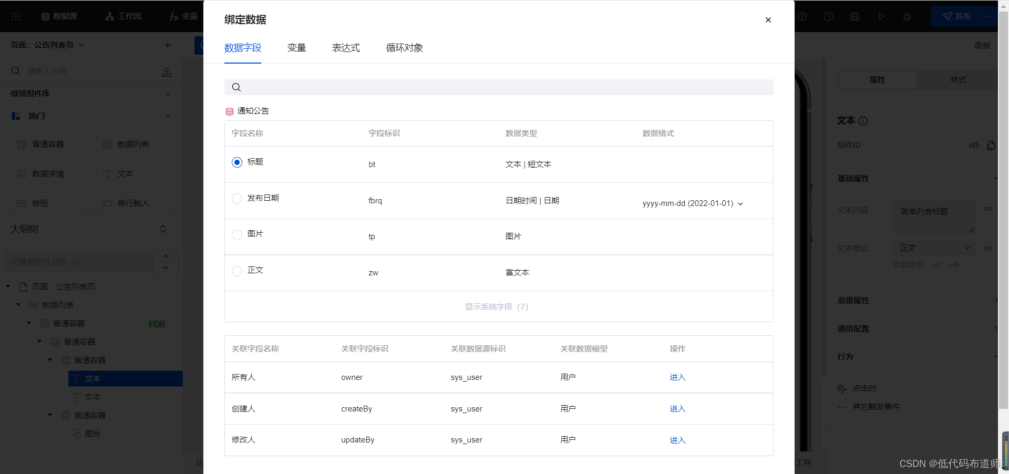Image resolution: width=1009 pixels, height=474 pixels.
Task: Select the 数据详情 component tile
Action: click(49, 174)
